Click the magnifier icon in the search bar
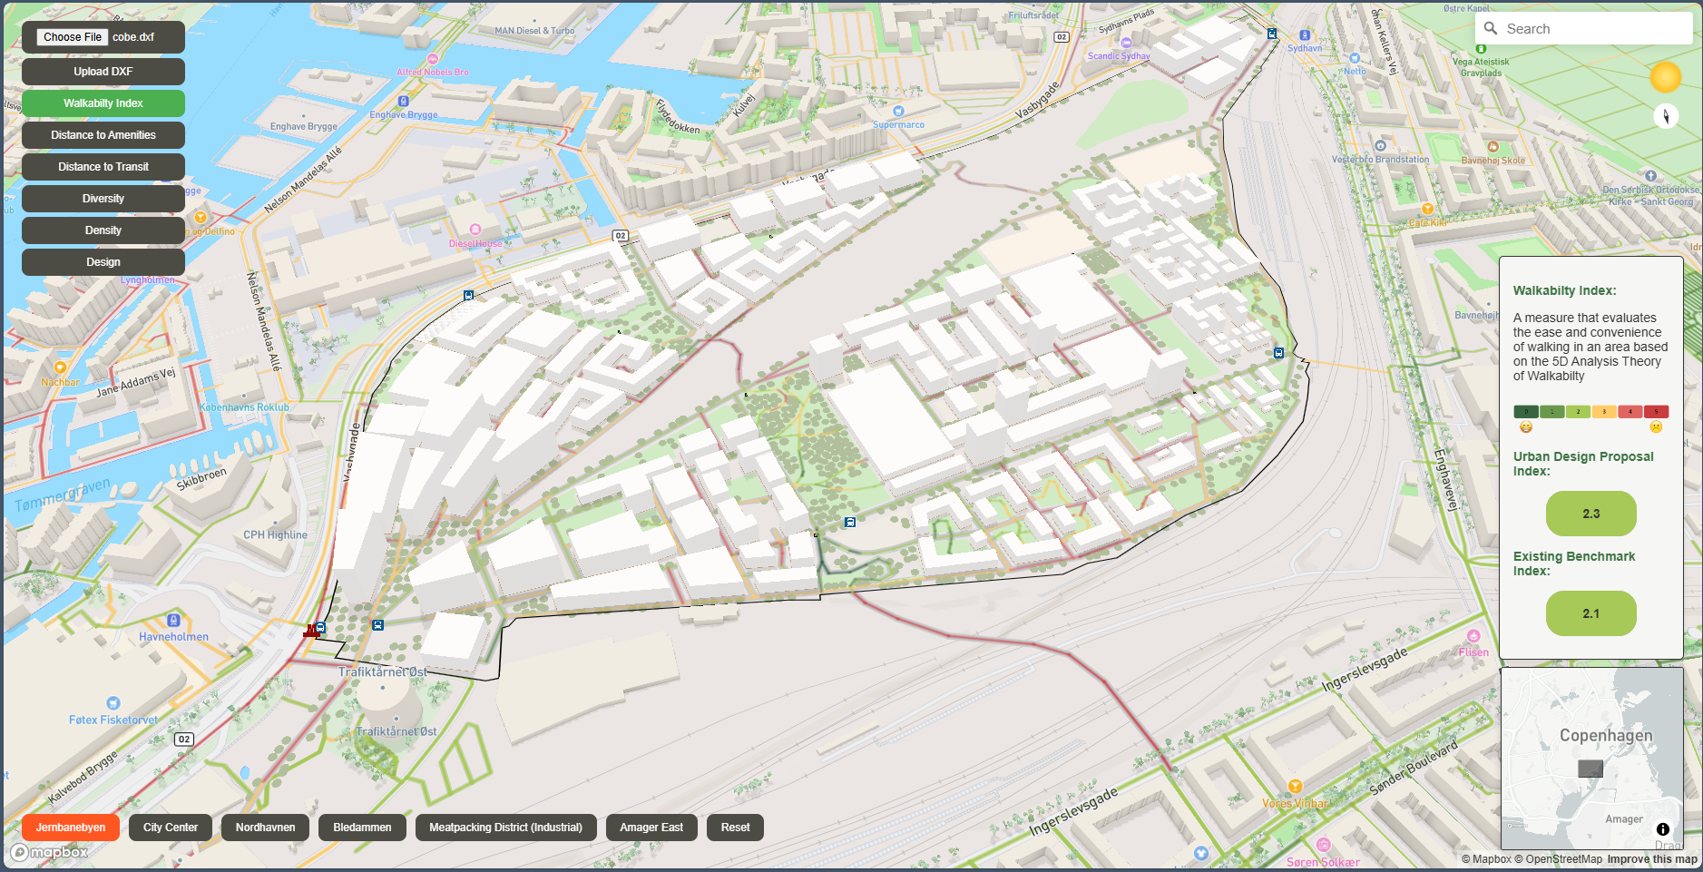 pyautogui.click(x=1491, y=28)
